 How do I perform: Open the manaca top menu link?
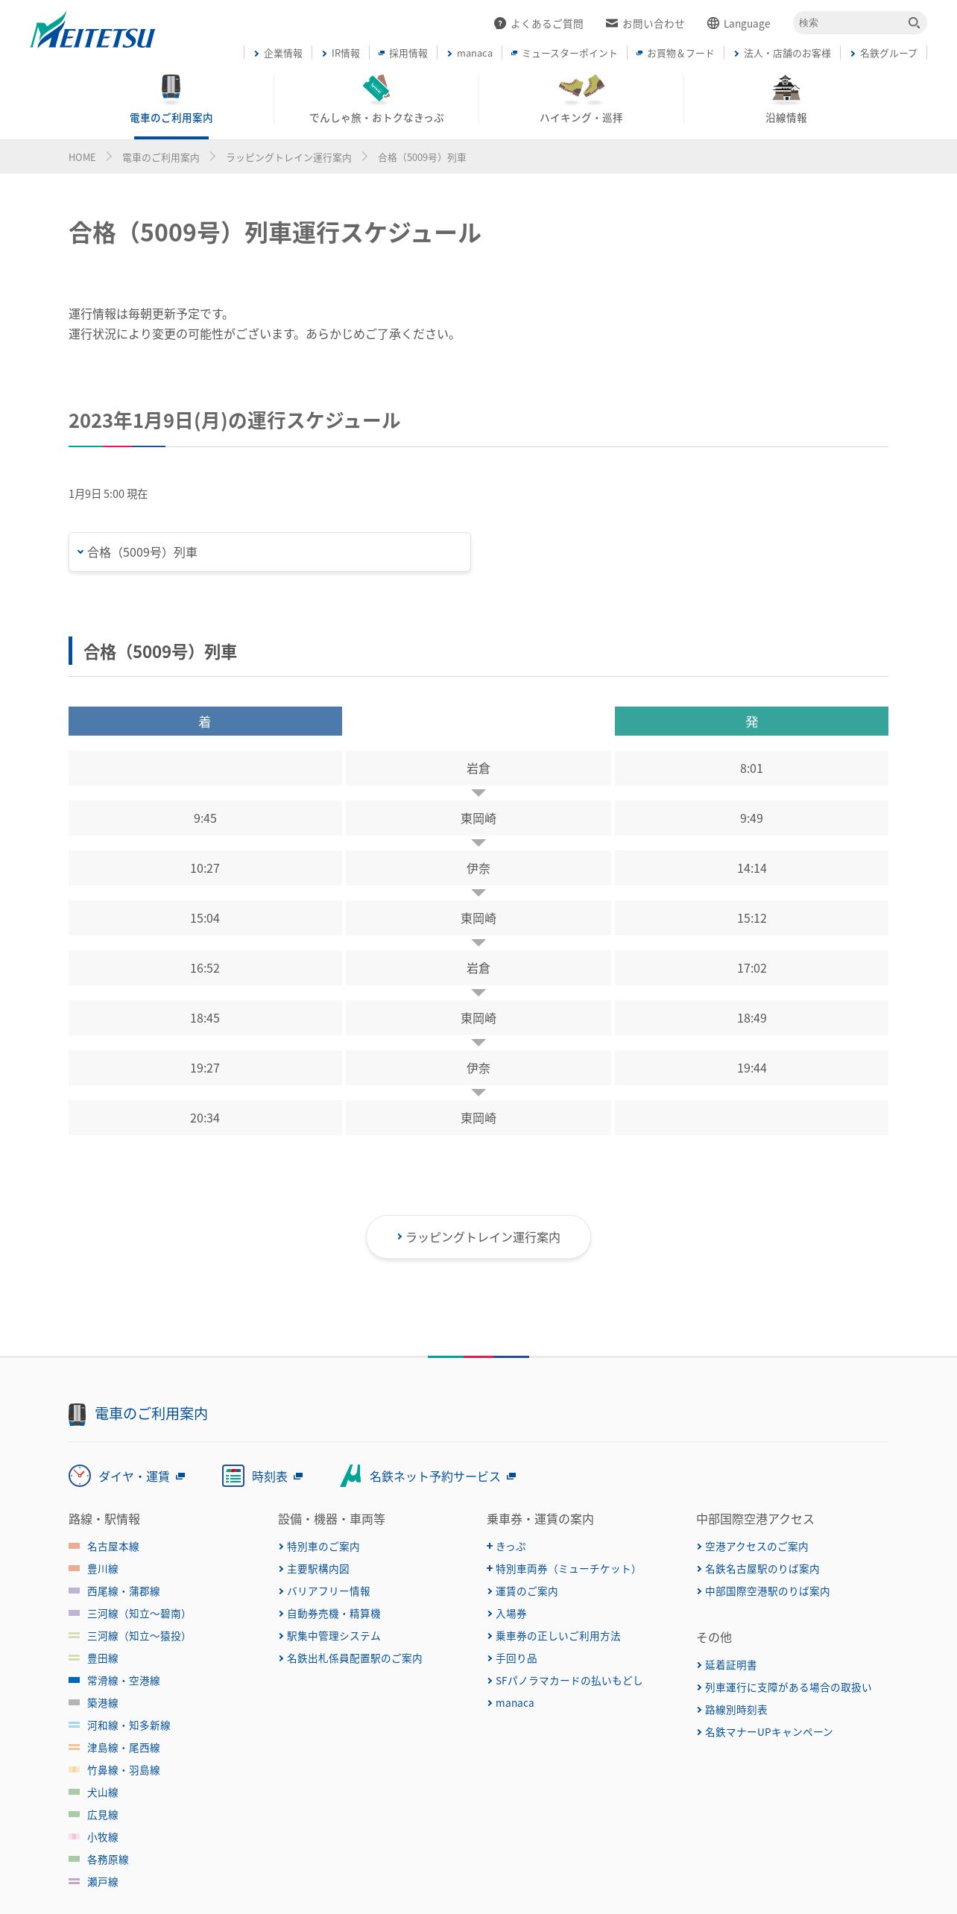[x=470, y=53]
